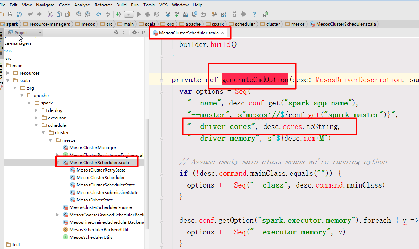Viewport: 419px width, 249px height.
Task: Collapse the generateCmdOption method in the gutter
Action: (x=162, y=81)
